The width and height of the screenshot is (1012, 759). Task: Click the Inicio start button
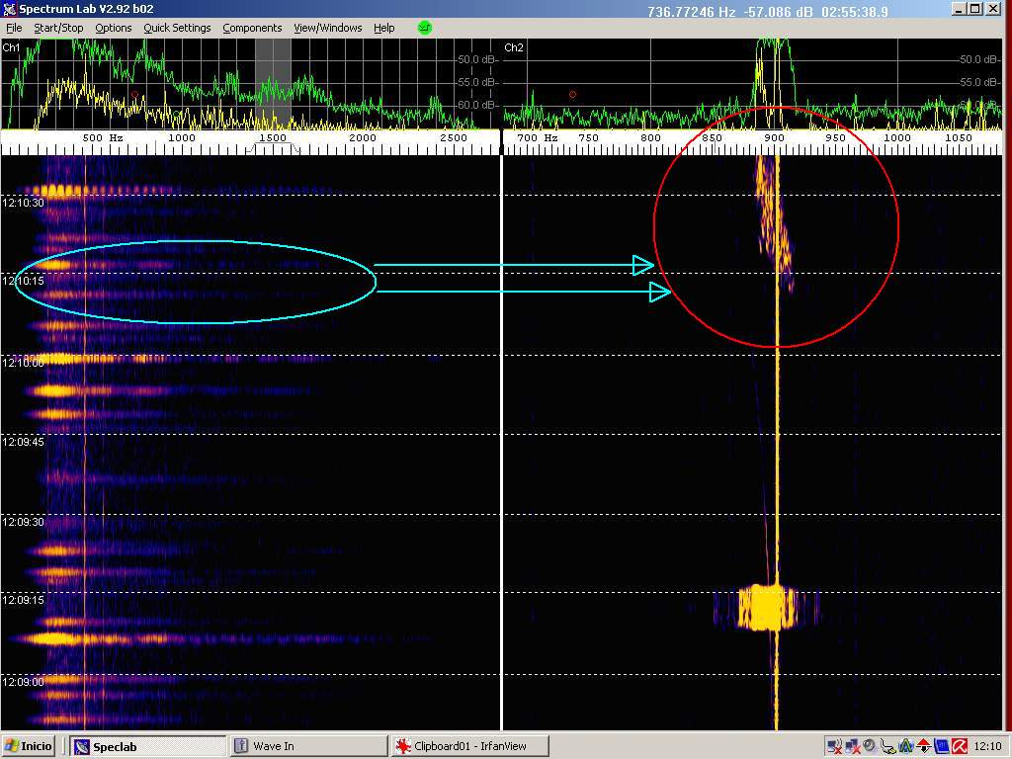point(31,746)
